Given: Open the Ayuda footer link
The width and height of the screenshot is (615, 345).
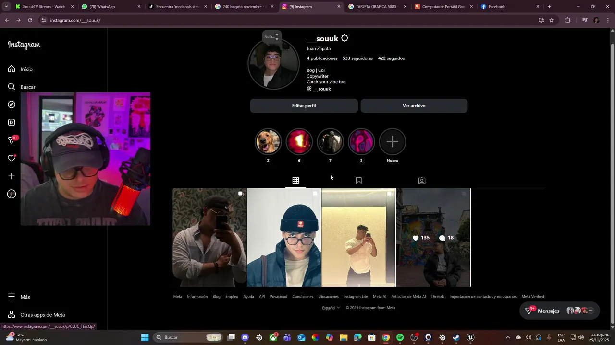Looking at the screenshot, I should click(x=248, y=297).
